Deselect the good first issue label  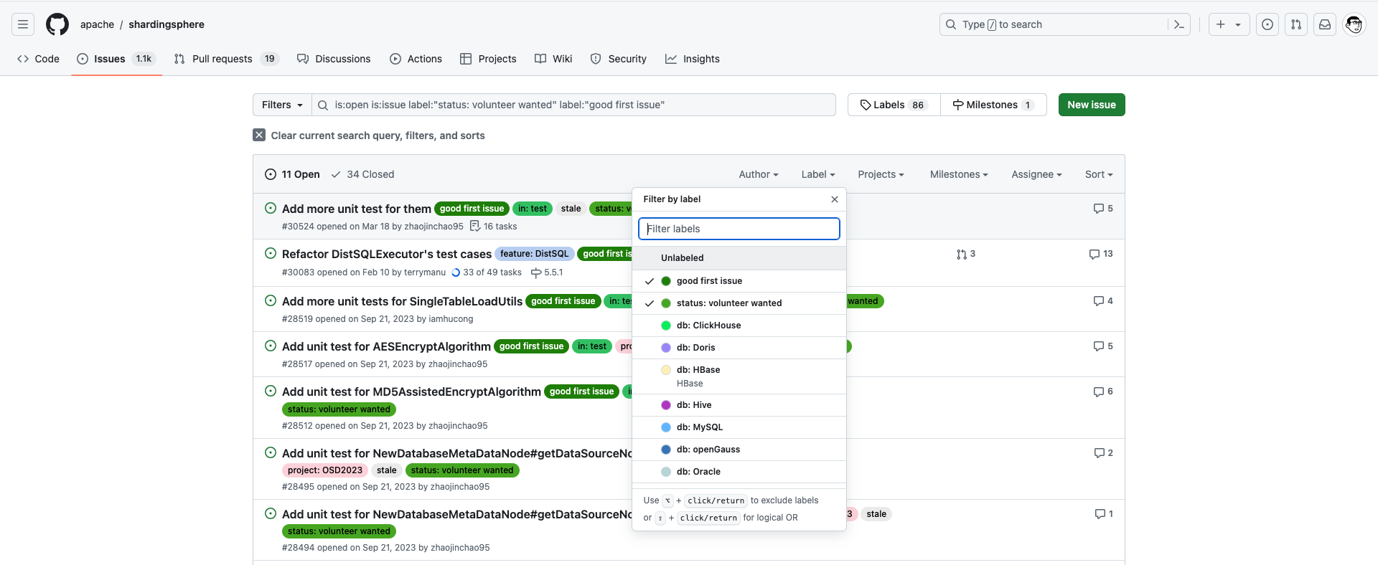pyautogui.click(x=739, y=281)
